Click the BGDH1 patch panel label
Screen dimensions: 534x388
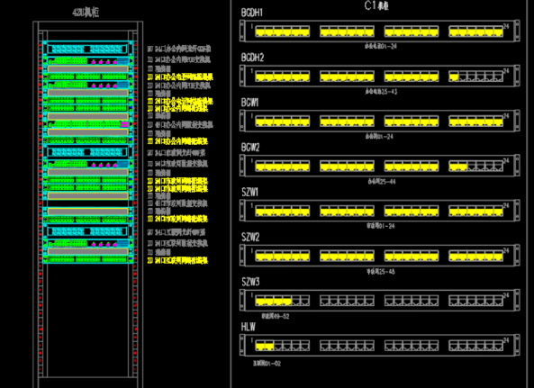251,13
